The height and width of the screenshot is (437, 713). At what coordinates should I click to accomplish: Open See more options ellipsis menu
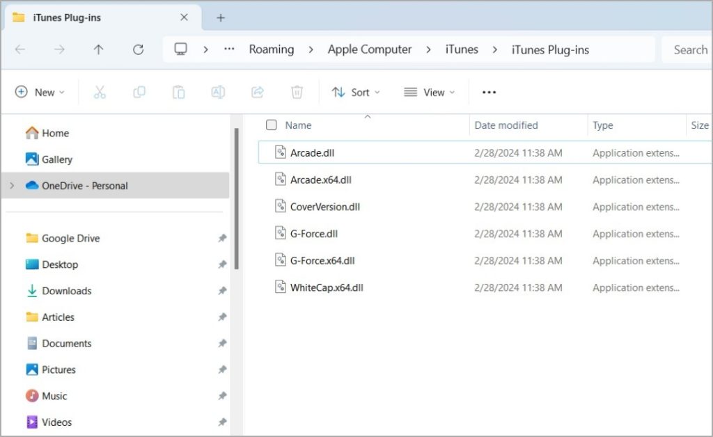point(489,92)
